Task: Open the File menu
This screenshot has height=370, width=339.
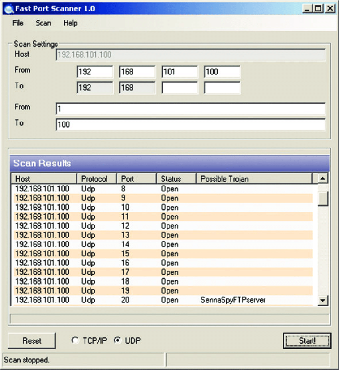Action: pos(18,23)
